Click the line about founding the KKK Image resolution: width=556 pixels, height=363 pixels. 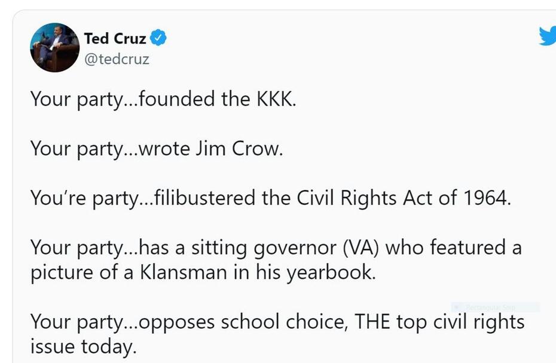(163, 99)
